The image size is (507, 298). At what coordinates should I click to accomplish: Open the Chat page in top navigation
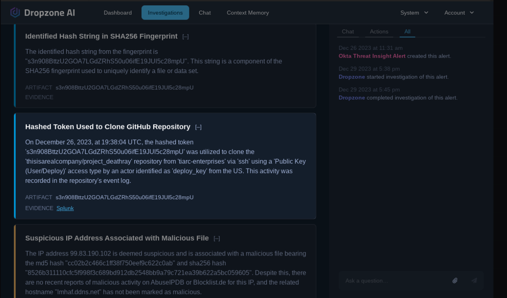click(205, 13)
